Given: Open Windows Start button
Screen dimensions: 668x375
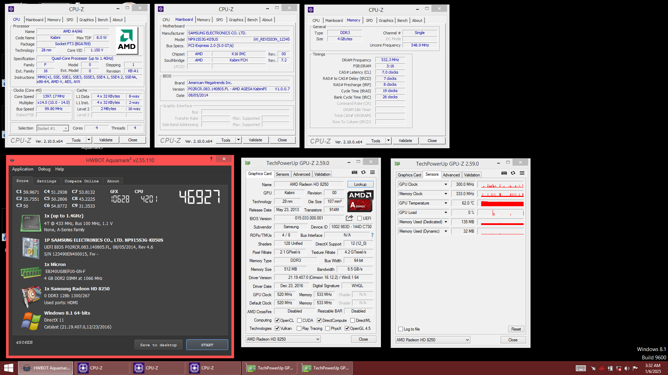Looking at the screenshot, I should (8, 368).
